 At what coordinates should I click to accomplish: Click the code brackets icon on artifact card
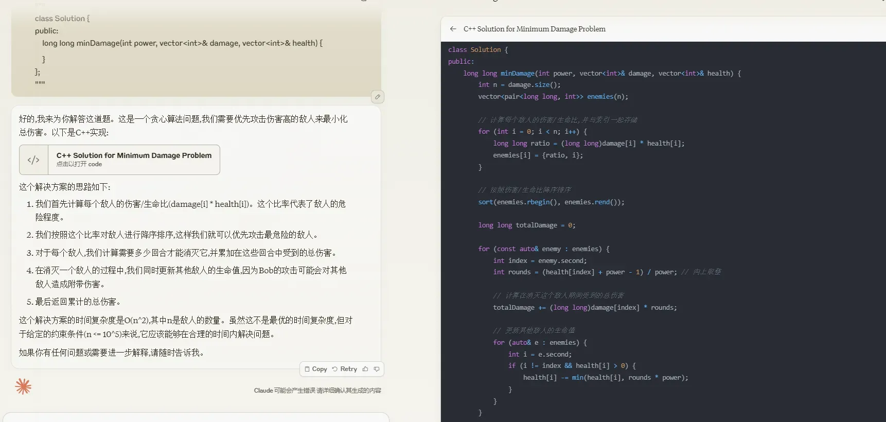click(33, 160)
